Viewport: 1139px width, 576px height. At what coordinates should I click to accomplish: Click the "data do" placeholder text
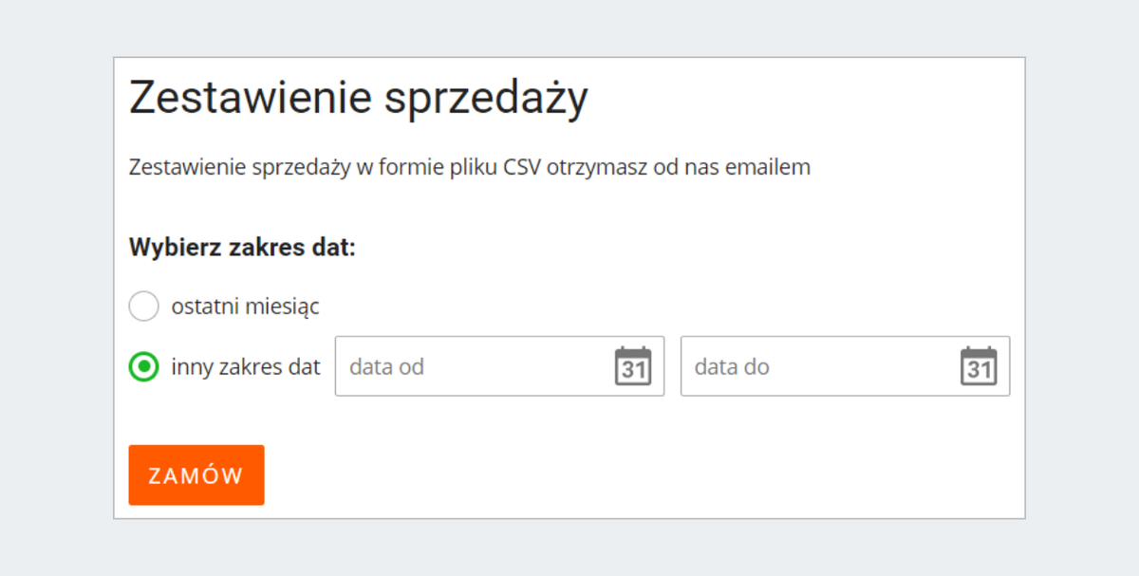coord(732,366)
